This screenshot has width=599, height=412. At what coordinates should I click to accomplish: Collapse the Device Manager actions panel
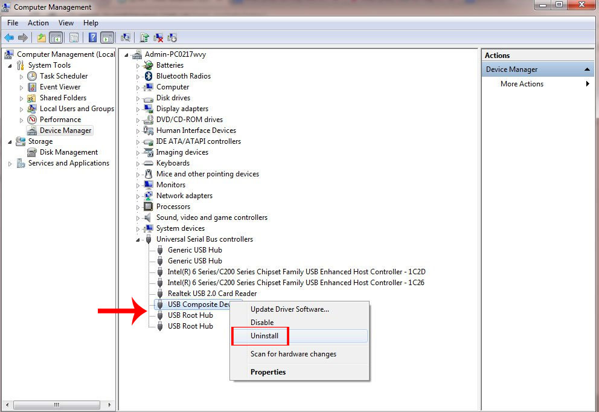tap(586, 69)
